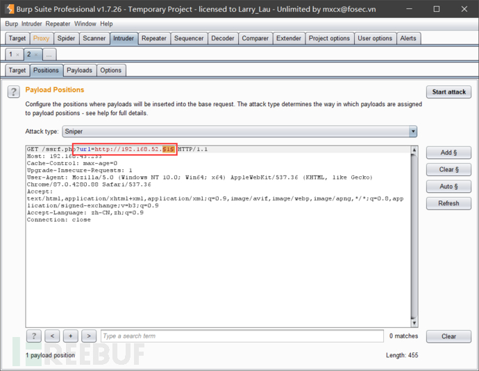
Task: Click Clear § payload markers button
Action: click(x=448, y=169)
